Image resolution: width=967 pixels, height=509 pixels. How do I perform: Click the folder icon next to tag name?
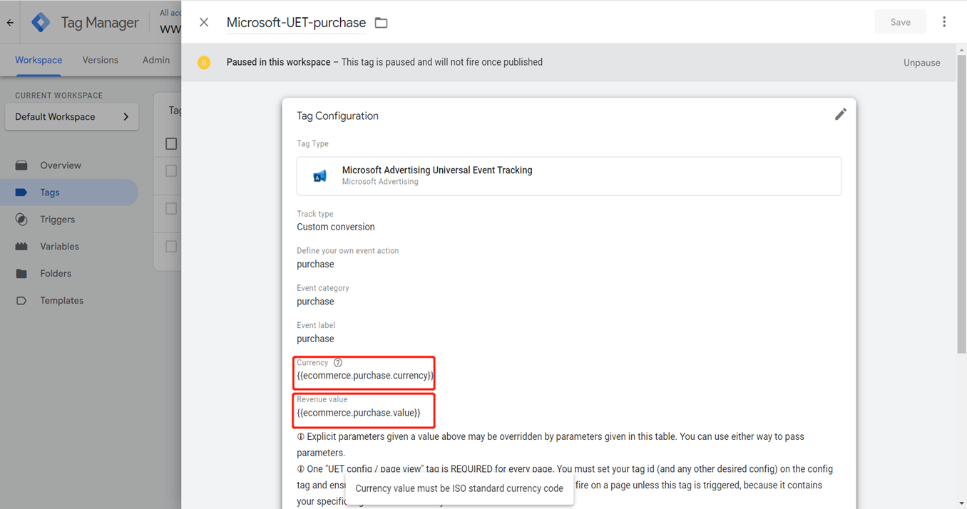382,23
